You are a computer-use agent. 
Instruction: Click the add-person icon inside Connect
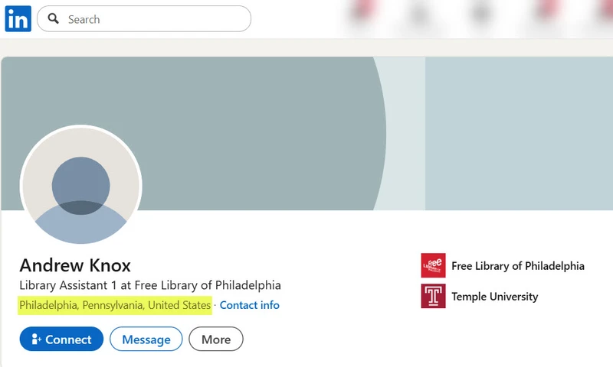[x=35, y=339]
